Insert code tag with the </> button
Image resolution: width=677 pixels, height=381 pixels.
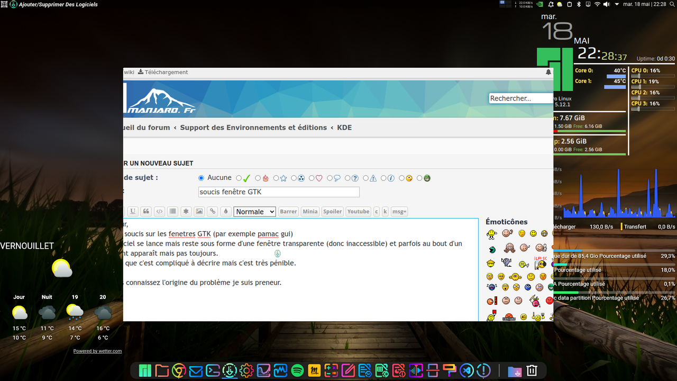159,211
